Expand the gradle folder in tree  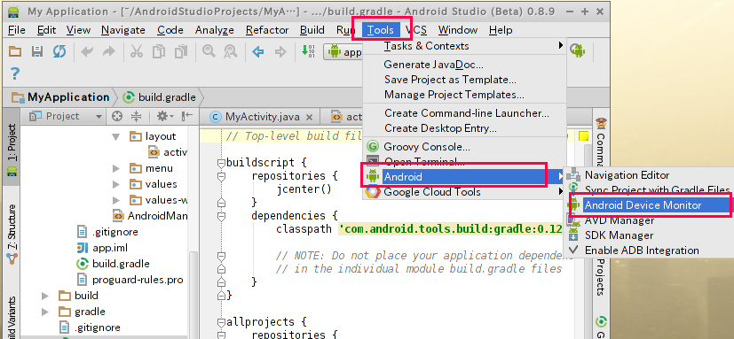(x=45, y=312)
